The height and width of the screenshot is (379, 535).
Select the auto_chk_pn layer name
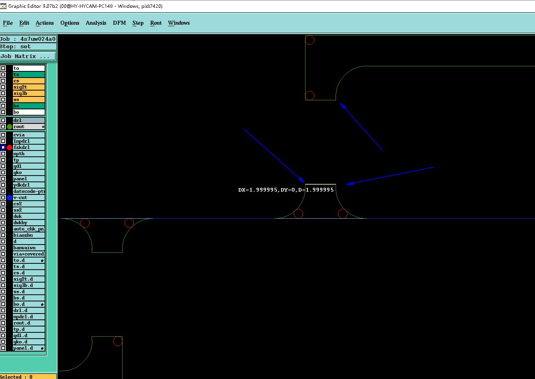(x=29, y=229)
